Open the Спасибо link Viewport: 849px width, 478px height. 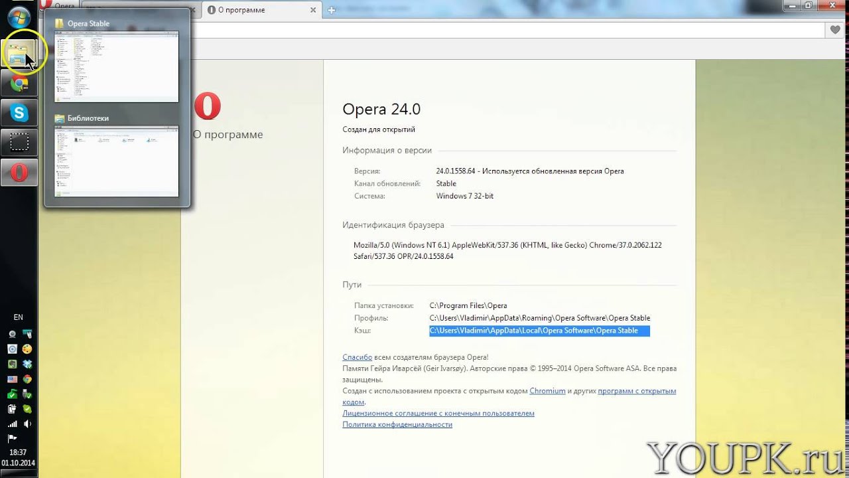pyautogui.click(x=357, y=357)
